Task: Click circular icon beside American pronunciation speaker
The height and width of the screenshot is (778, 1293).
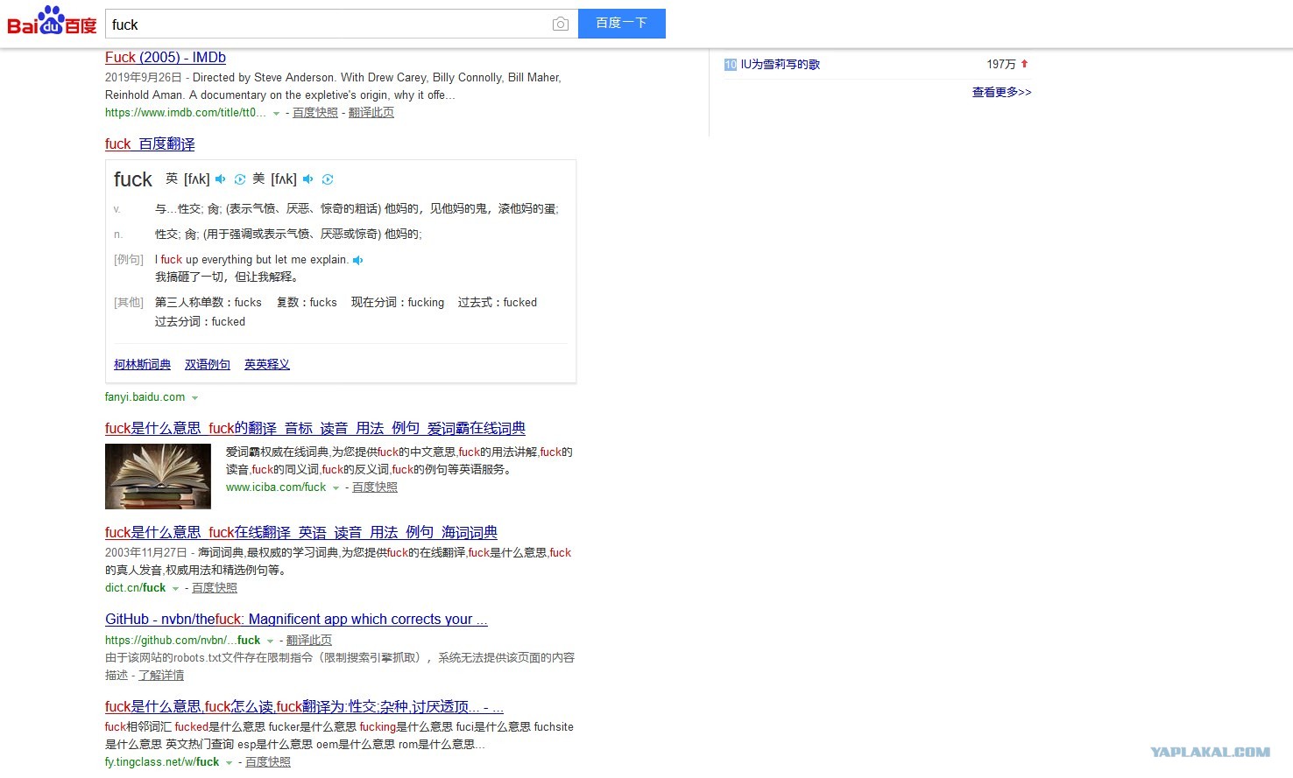Action: pyautogui.click(x=328, y=179)
